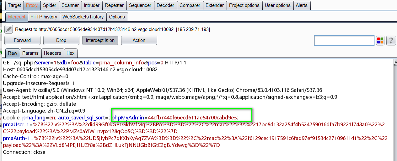This screenshot has height=161, width=397.
Task: Click the pmaUser-1 cookie name
Action: pyautogui.click(x=16, y=124)
